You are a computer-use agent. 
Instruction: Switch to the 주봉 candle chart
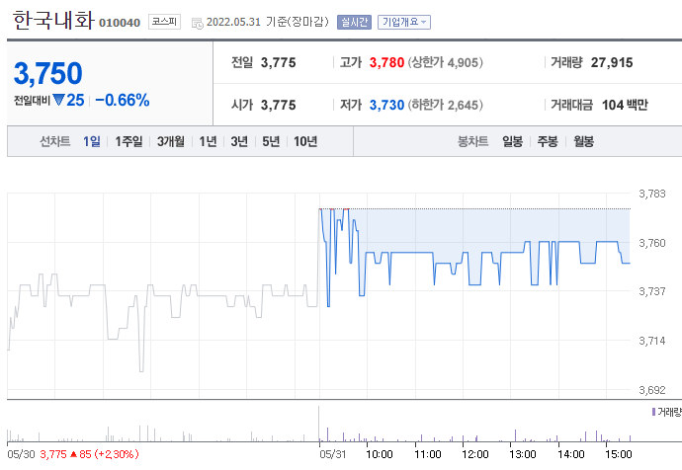548,141
